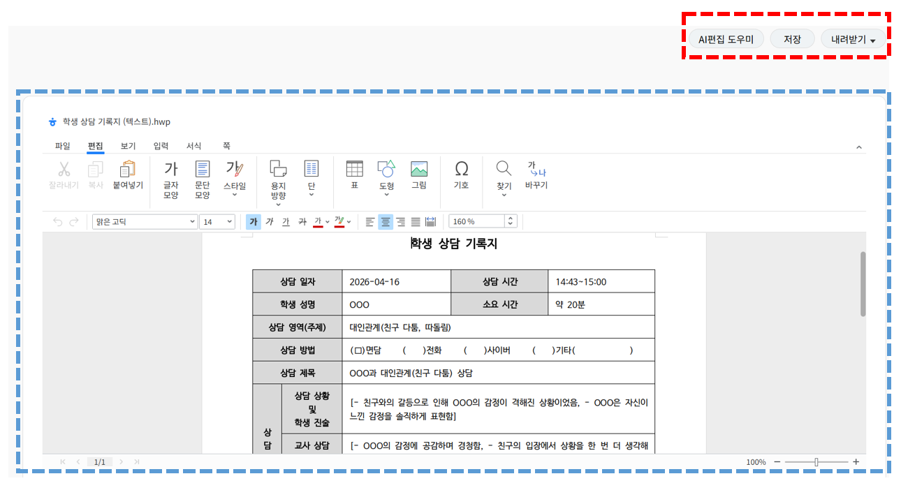Image resolution: width=901 pixels, height=504 pixels.
Task: Toggle bold 가 formatting button
Action: click(x=254, y=221)
